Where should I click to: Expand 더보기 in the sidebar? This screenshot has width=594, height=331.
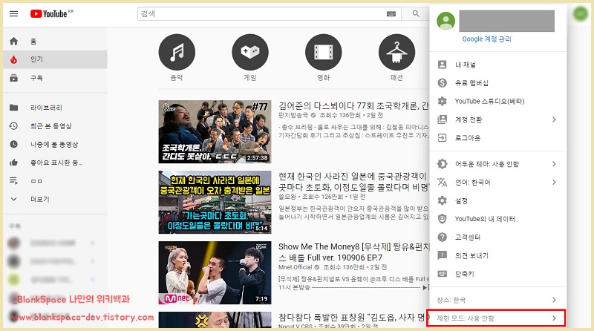55,199
